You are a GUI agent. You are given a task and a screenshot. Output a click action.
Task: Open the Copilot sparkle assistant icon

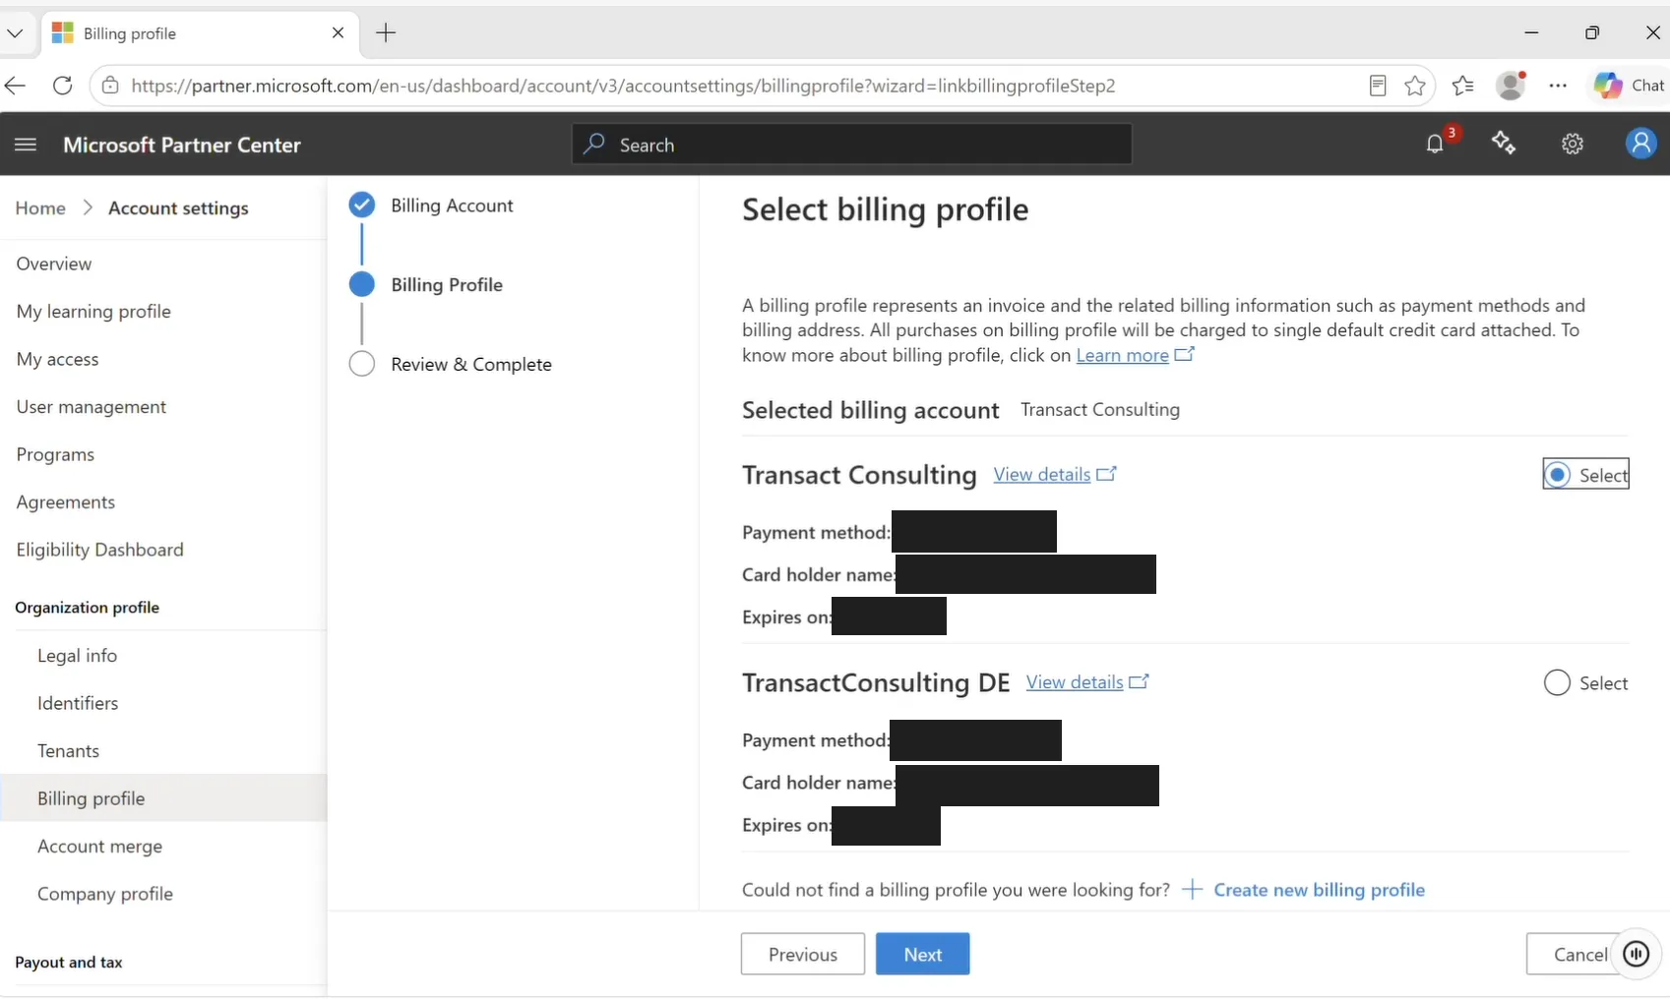point(1504,144)
